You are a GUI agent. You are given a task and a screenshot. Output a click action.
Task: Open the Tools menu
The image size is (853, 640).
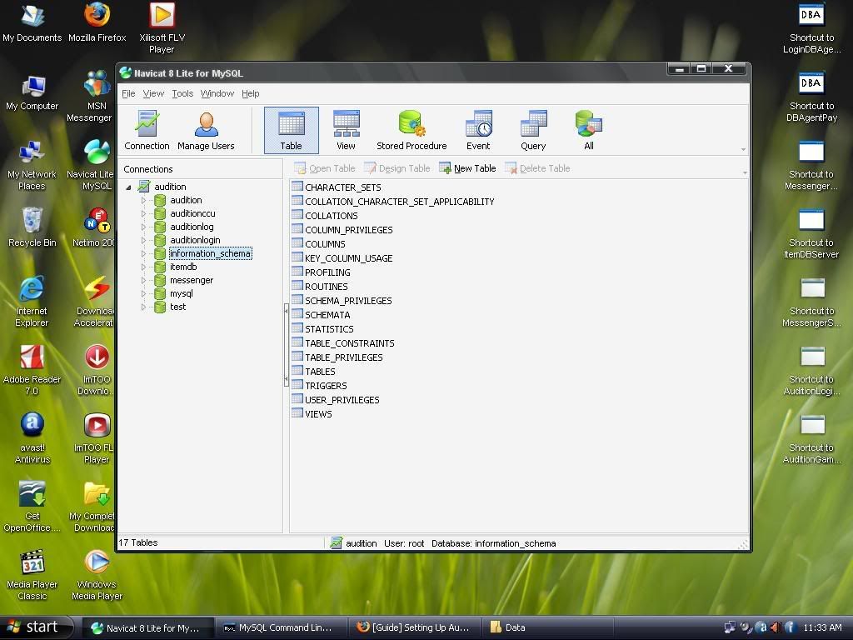coord(182,93)
